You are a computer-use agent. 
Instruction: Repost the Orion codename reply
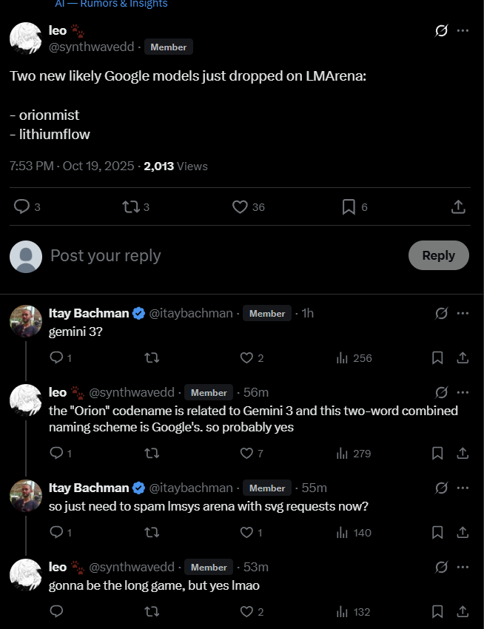(152, 453)
